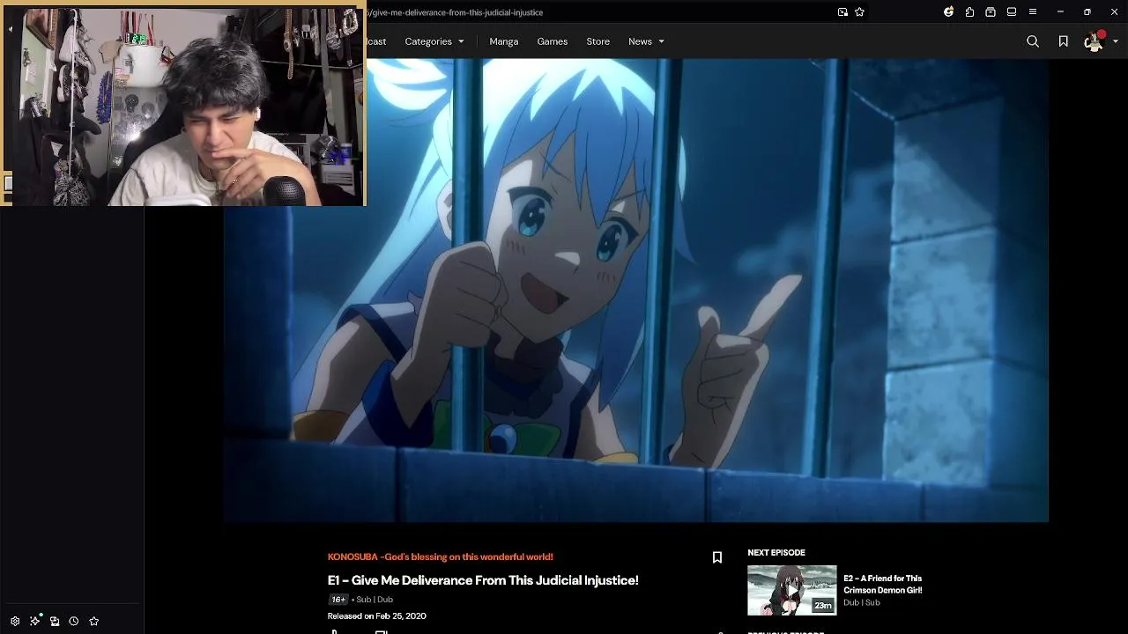
Task: Expand the account menu arrow beside avatar
Action: click(x=1116, y=41)
